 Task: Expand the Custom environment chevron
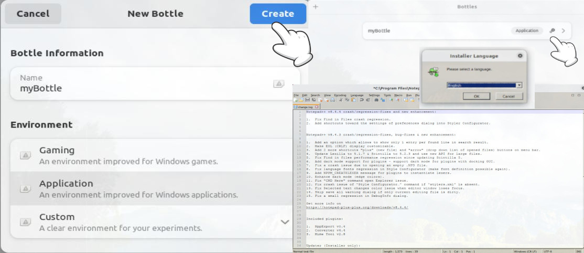(285, 222)
